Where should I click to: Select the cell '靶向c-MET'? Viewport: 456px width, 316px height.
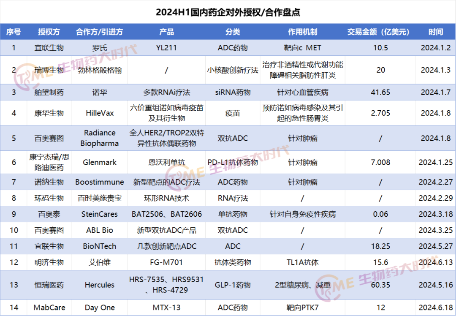tap(302, 48)
